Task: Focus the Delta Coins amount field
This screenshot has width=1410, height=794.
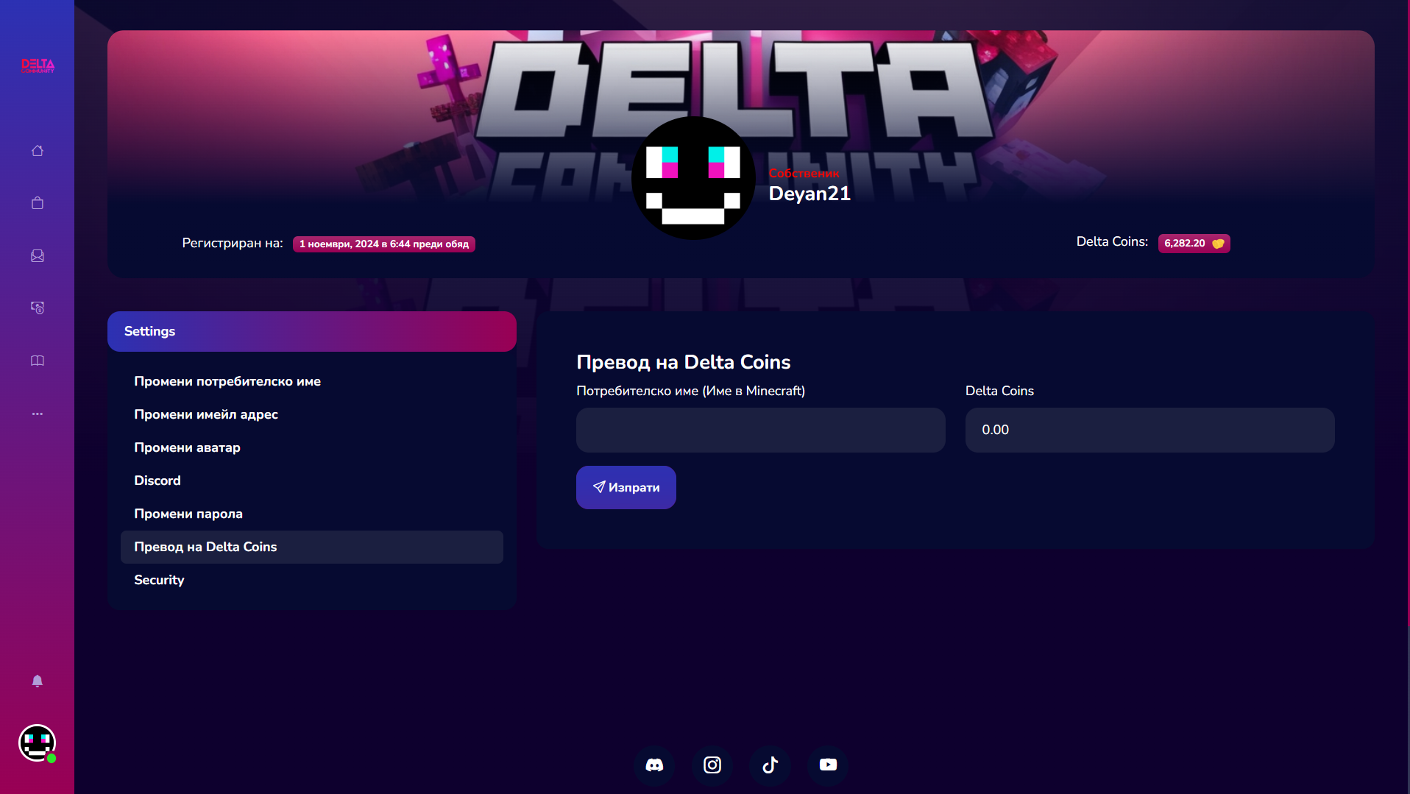Action: click(1150, 430)
